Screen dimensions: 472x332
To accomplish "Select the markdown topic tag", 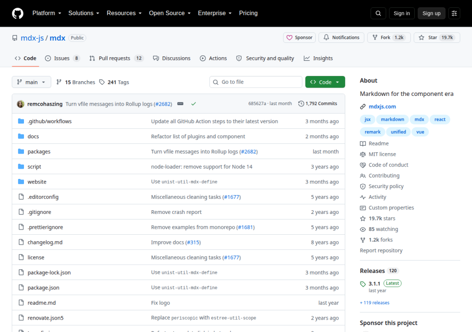I will click(x=392, y=119).
